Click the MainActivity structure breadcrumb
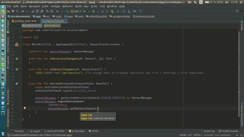 32,25
